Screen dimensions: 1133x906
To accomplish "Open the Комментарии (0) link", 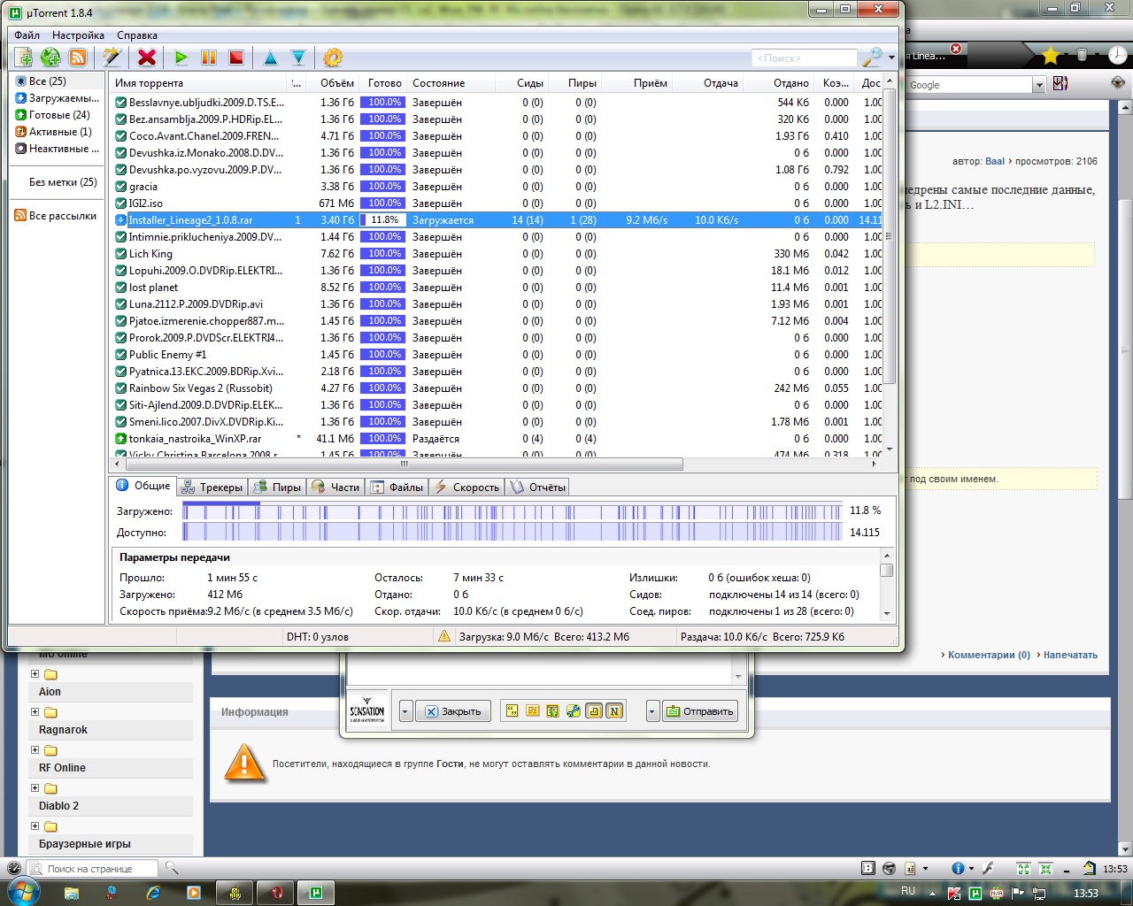I will pyautogui.click(x=989, y=656).
